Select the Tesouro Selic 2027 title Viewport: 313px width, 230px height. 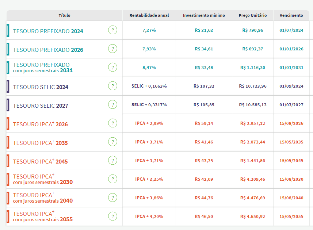[x=41, y=106]
